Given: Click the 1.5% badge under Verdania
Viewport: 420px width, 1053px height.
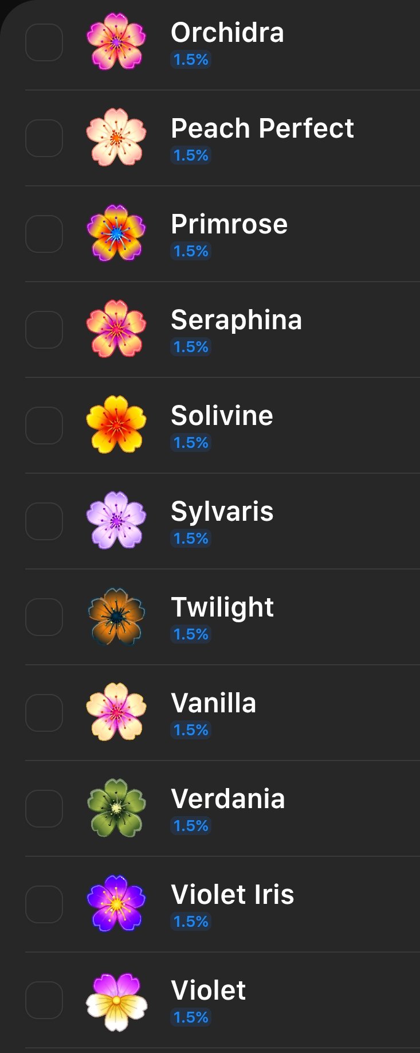Looking at the screenshot, I should [191, 826].
